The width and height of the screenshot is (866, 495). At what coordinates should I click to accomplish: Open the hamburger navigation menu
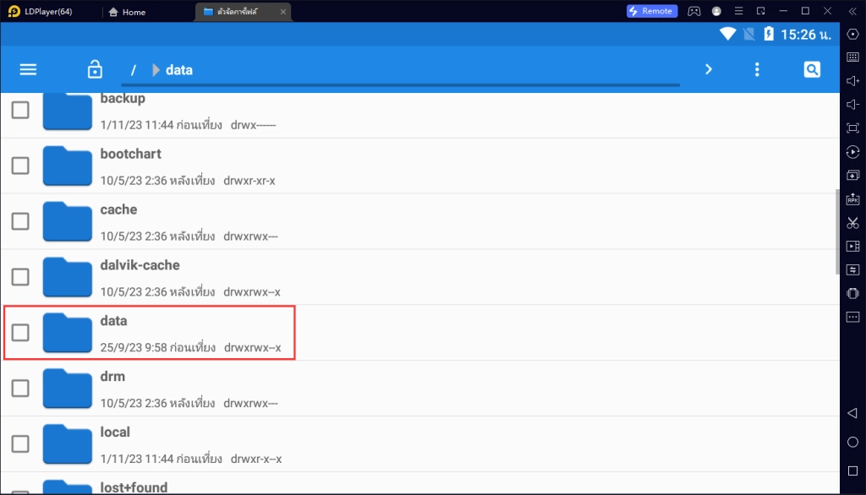click(x=28, y=69)
